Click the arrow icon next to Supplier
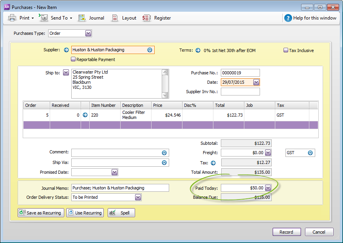343x243 pixels. [66, 50]
